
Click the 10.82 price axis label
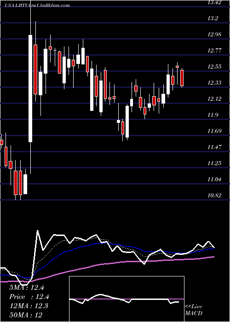pos(214,195)
